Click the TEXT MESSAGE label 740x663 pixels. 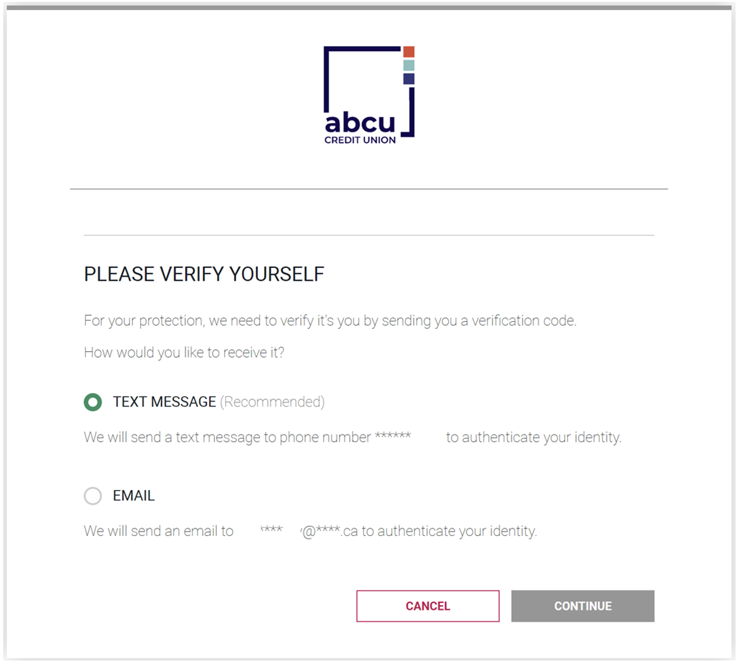click(164, 402)
